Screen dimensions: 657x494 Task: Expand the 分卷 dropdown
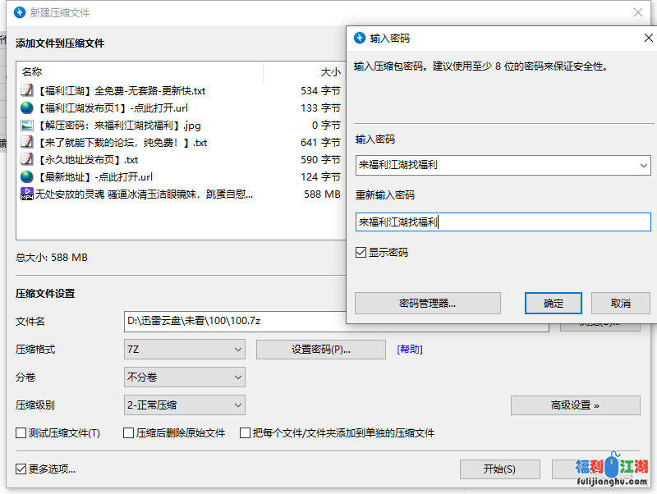click(184, 377)
